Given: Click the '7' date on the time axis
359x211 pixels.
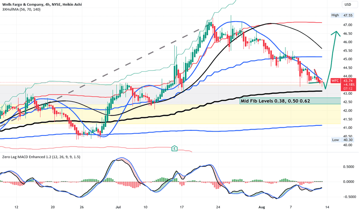Looking at the screenshot, I should coord(291,207).
